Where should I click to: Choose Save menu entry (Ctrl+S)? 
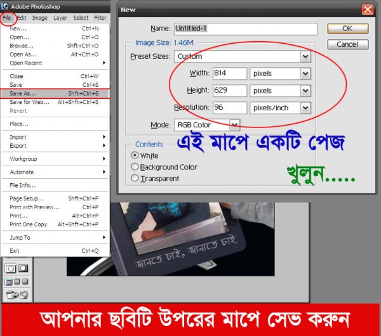[x=55, y=85]
